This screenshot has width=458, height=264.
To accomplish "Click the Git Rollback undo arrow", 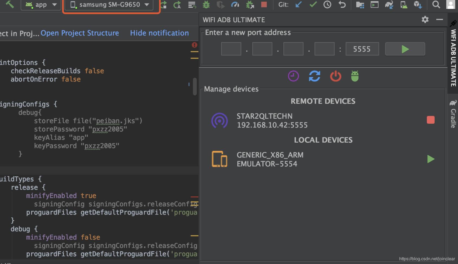I will (342, 4).
